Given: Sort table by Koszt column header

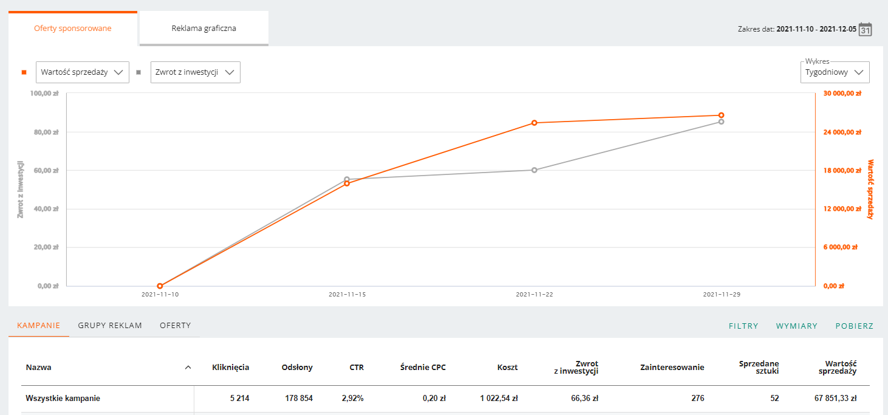Looking at the screenshot, I should tap(507, 367).
